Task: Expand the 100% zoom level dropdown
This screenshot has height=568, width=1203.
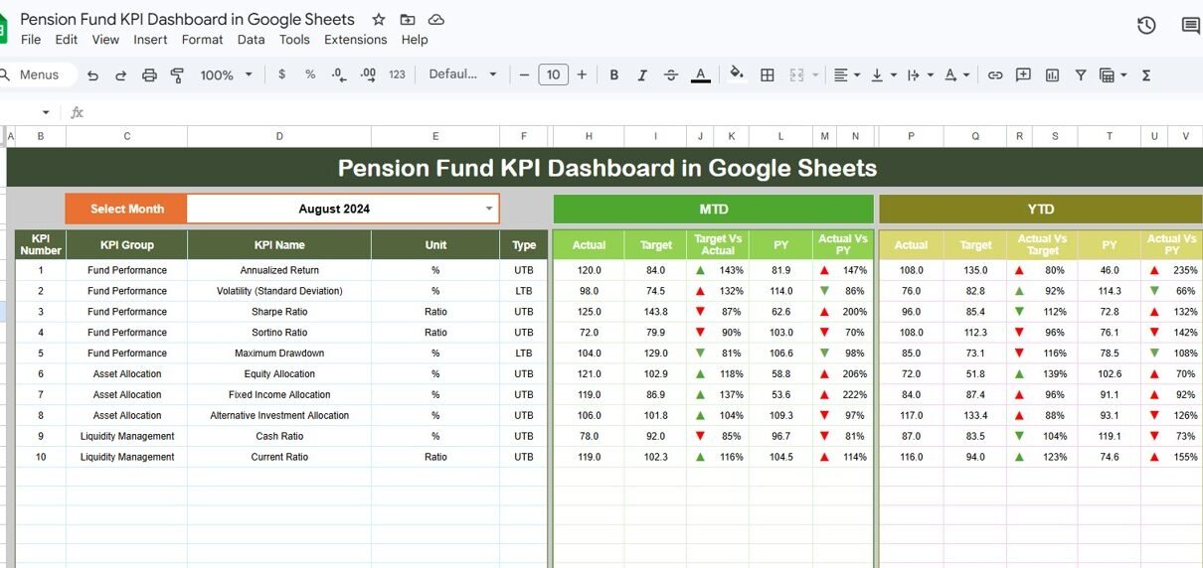Action: tap(226, 74)
